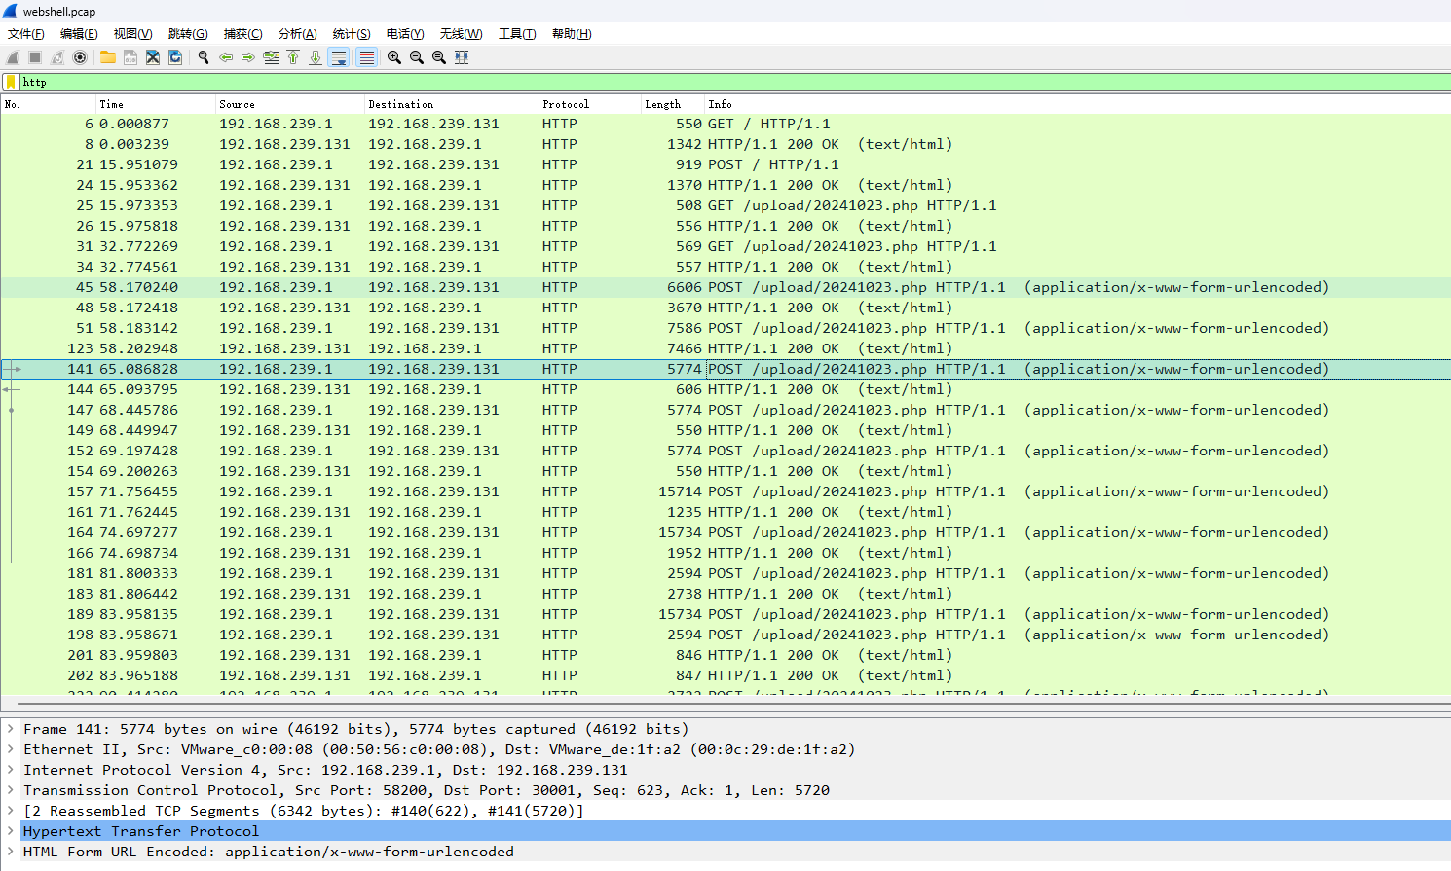Select packet 51 with length 7586
The width and height of the screenshot is (1451, 871).
[x=725, y=328]
